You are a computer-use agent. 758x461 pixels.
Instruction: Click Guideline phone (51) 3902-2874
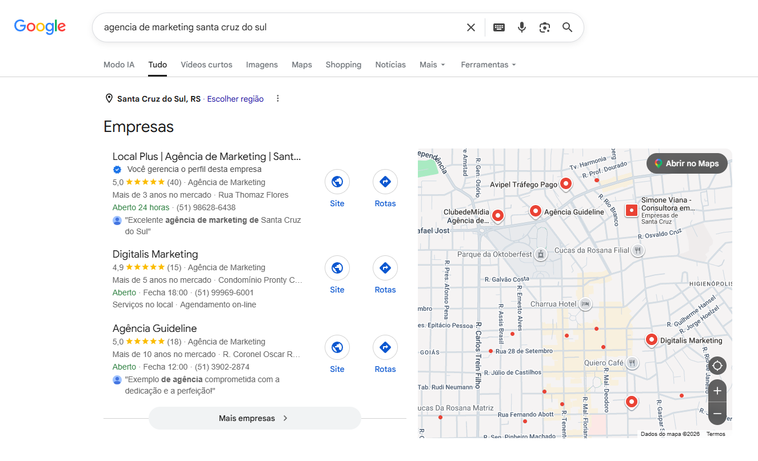(x=222, y=367)
